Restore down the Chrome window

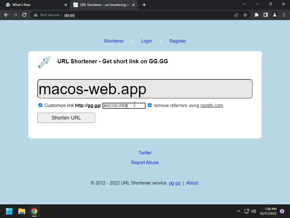pos(270,4)
